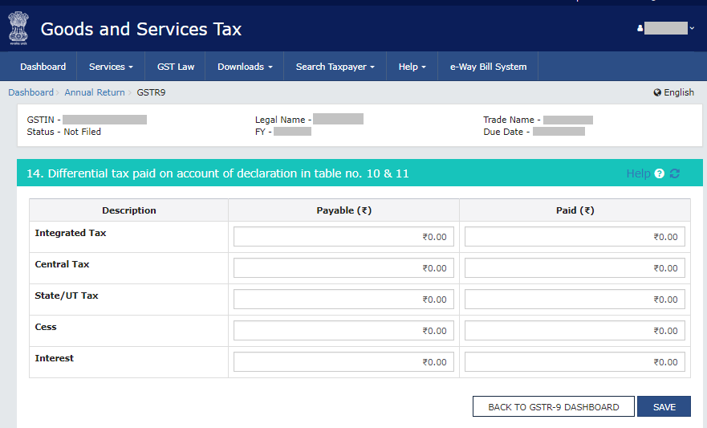Focus the Interest Paid input
The height and width of the screenshot is (428, 707).
(575, 362)
